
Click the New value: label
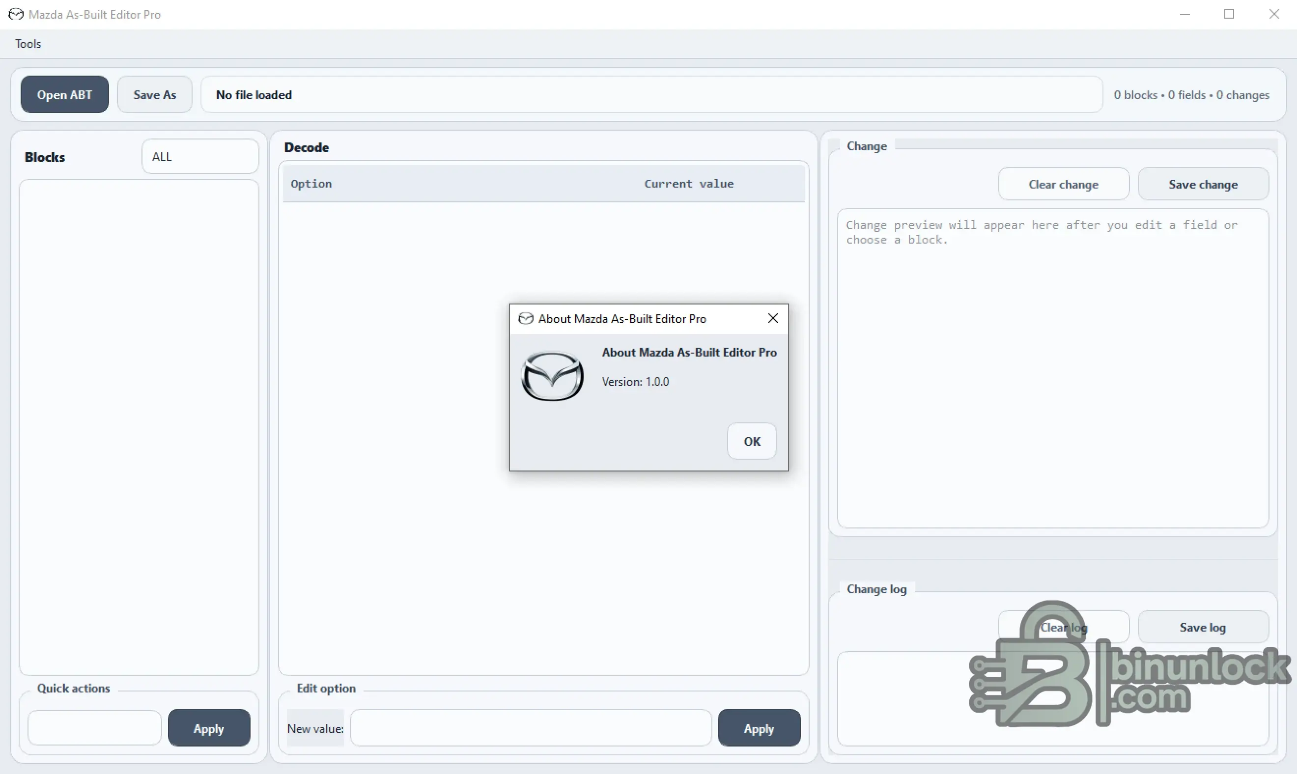tap(315, 728)
